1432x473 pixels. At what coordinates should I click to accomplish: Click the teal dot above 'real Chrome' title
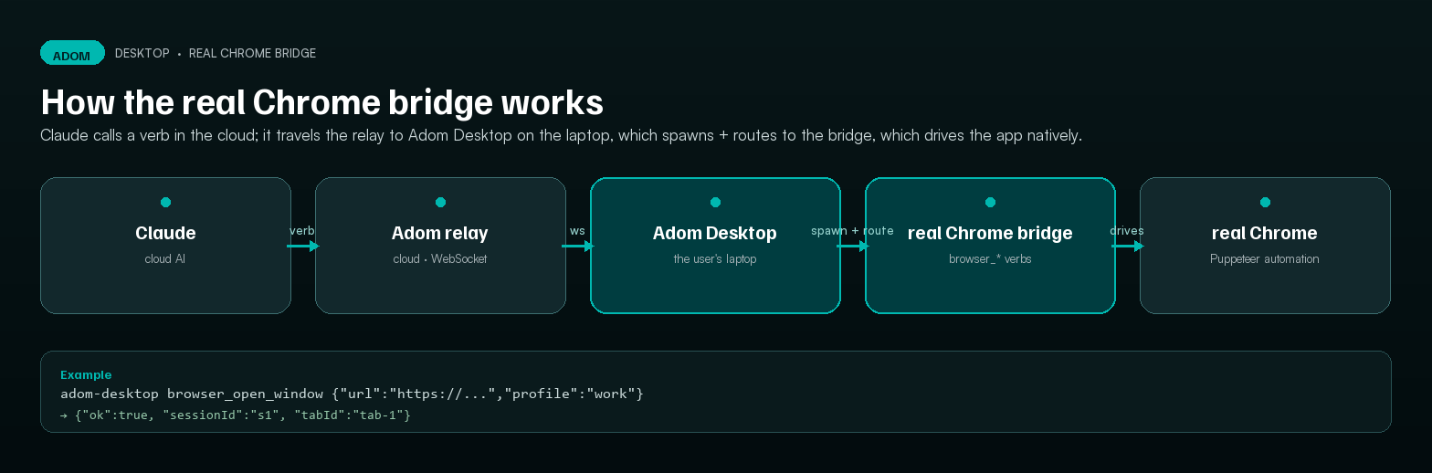[x=1265, y=203]
